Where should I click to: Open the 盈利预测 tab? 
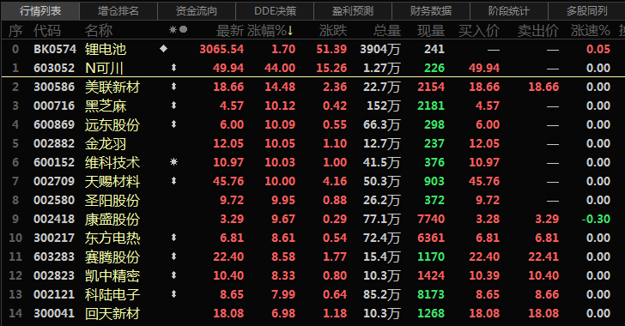click(353, 11)
